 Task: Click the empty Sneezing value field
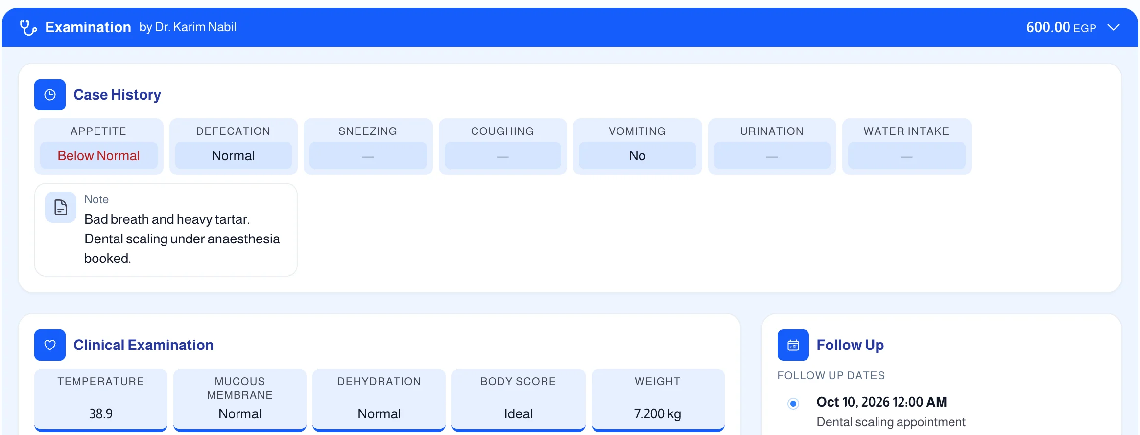coord(368,155)
